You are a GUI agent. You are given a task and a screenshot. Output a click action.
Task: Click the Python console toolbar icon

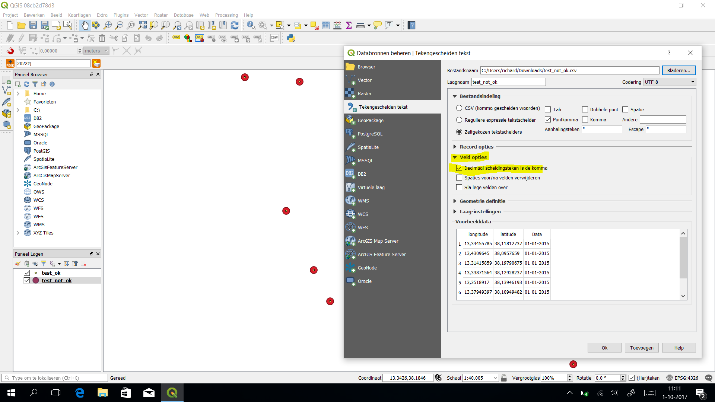(x=291, y=38)
